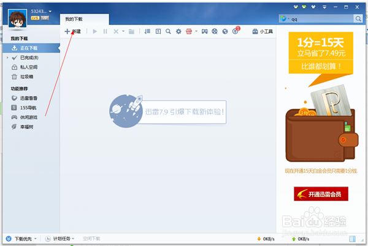Click the globe browser icon in the toolbar
Image resolution: width=368 pixels, height=246 pixels.
pos(225,31)
